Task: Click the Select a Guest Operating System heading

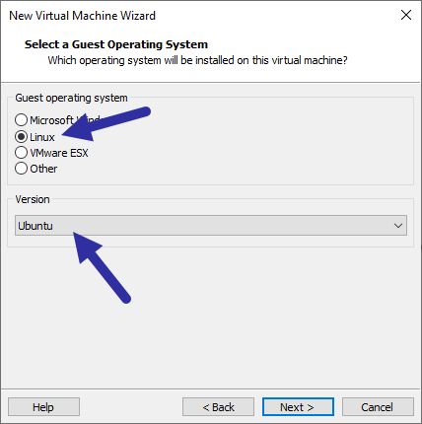Action: pyautogui.click(x=116, y=44)
